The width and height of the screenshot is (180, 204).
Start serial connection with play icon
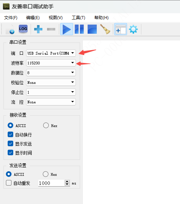(66, 29)
